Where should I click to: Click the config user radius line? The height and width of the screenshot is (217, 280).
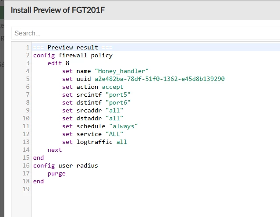pos(66,166)
